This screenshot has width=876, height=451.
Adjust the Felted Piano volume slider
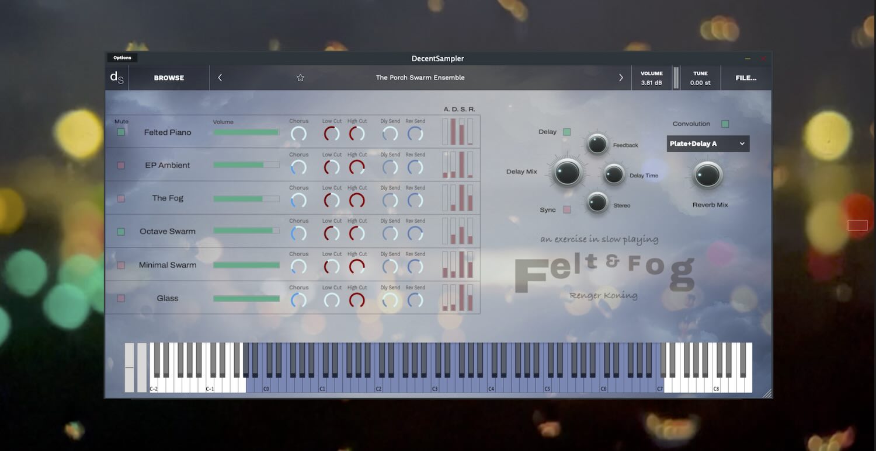(x=246, y=132)
